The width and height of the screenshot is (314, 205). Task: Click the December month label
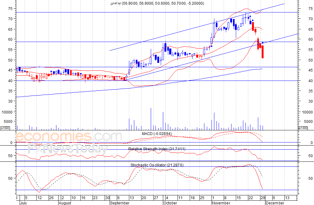(275, 203)
